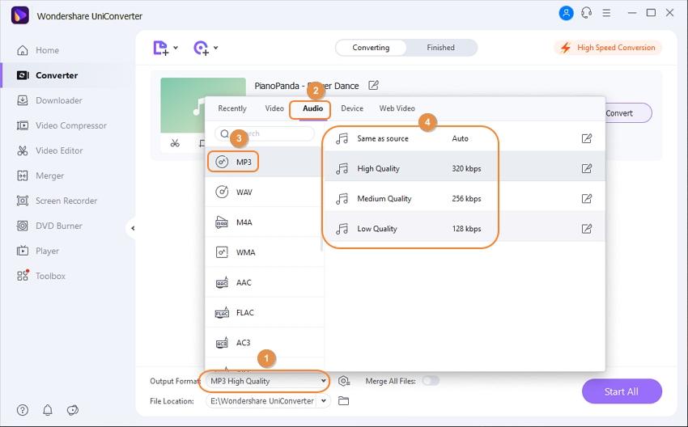The image size is (688, 427).
Task: Open the Player
Action: (x=37, y=251)
